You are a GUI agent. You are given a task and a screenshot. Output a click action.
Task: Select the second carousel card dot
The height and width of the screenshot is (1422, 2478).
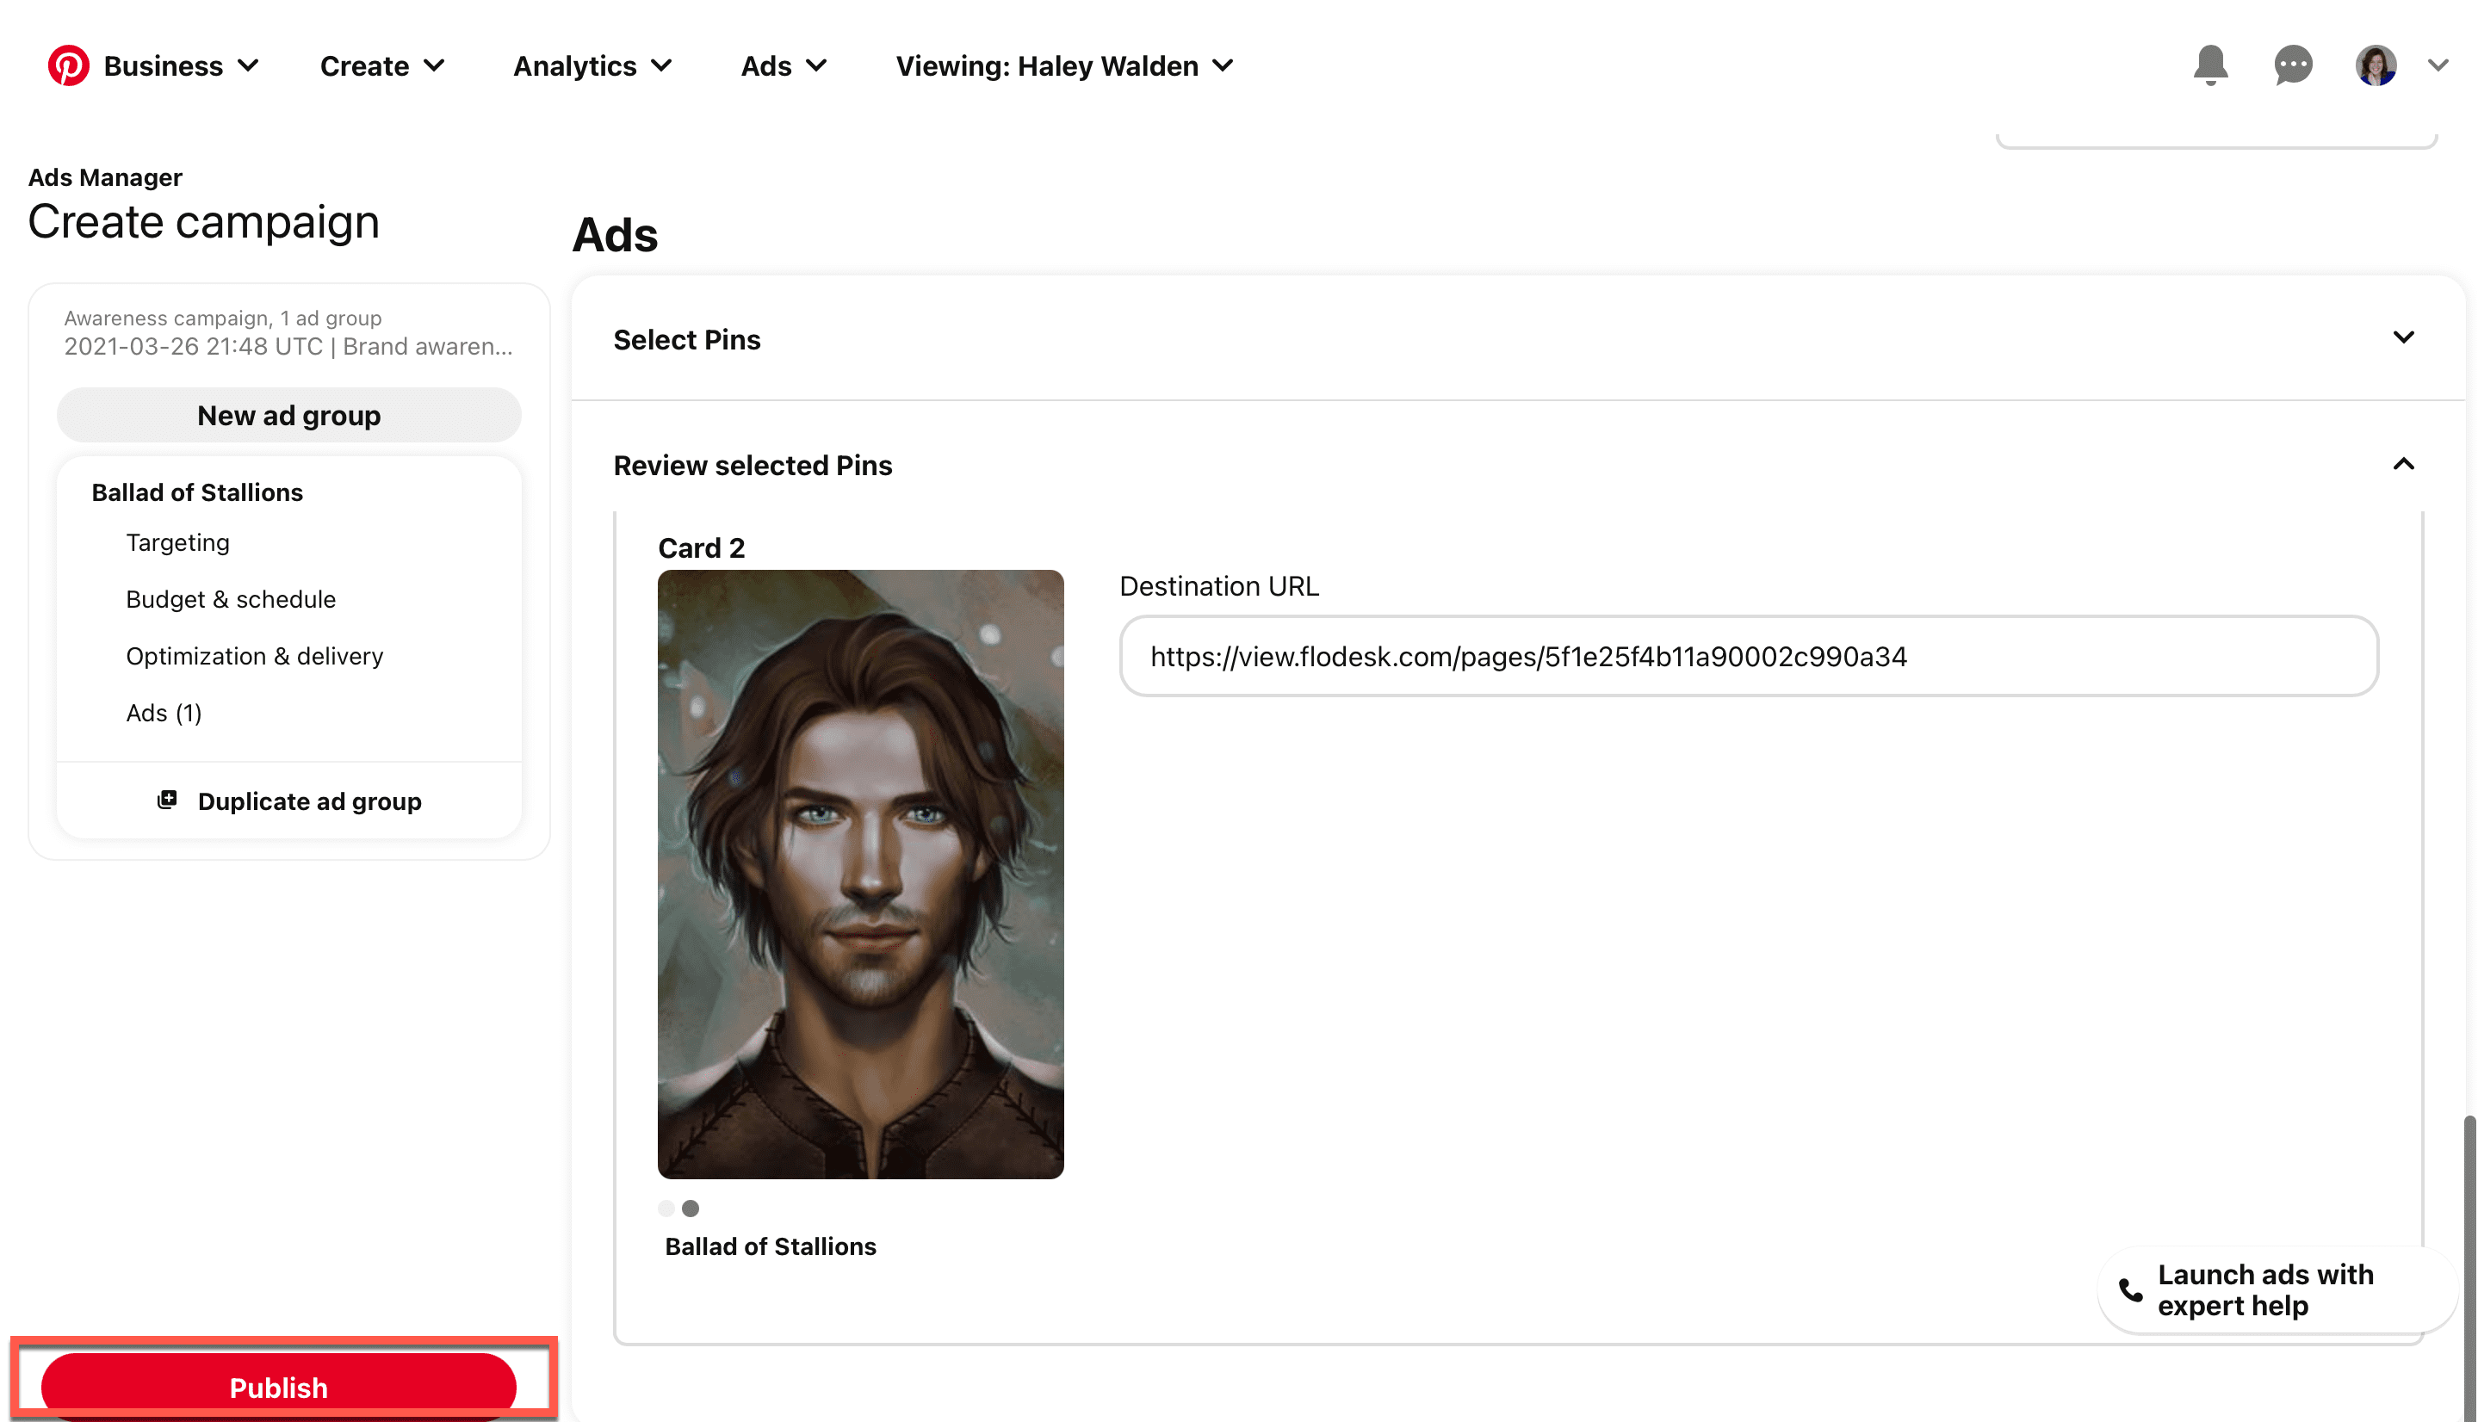[691, 1209]
